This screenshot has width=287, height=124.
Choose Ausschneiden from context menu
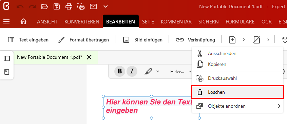pyautogui.click(x=237, y=53)
